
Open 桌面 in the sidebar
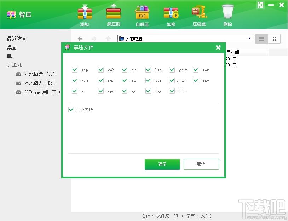(12, 47)
